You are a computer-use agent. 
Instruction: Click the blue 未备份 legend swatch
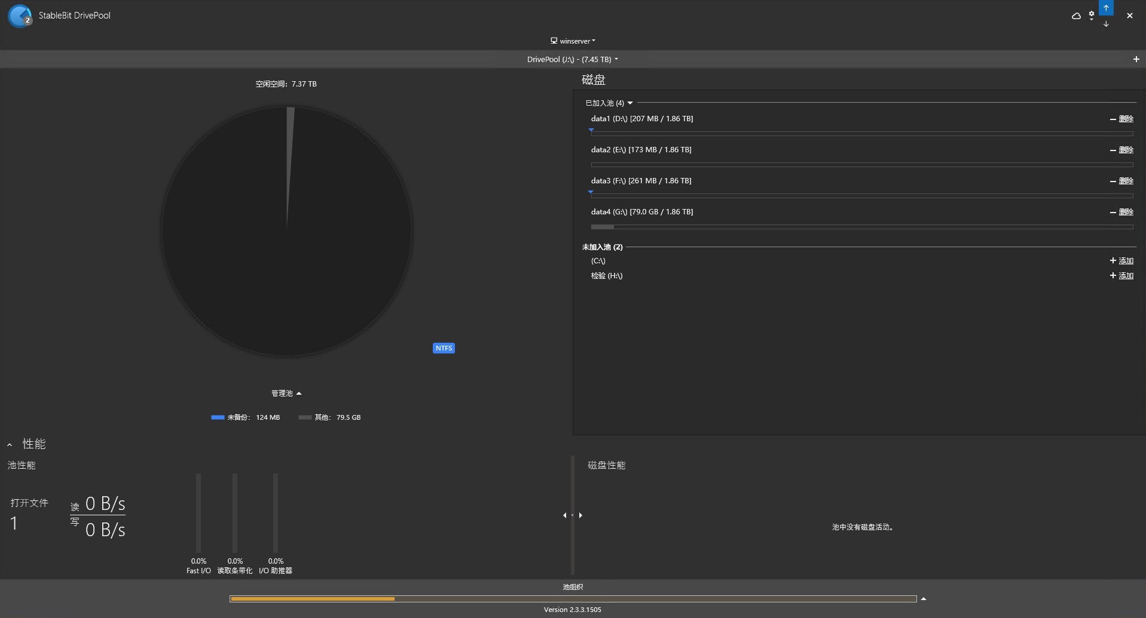(218, 417)
